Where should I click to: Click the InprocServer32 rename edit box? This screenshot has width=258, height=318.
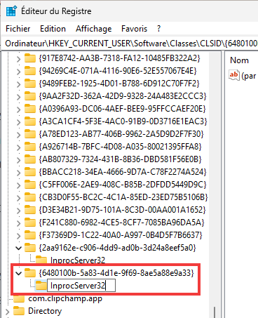81,286
